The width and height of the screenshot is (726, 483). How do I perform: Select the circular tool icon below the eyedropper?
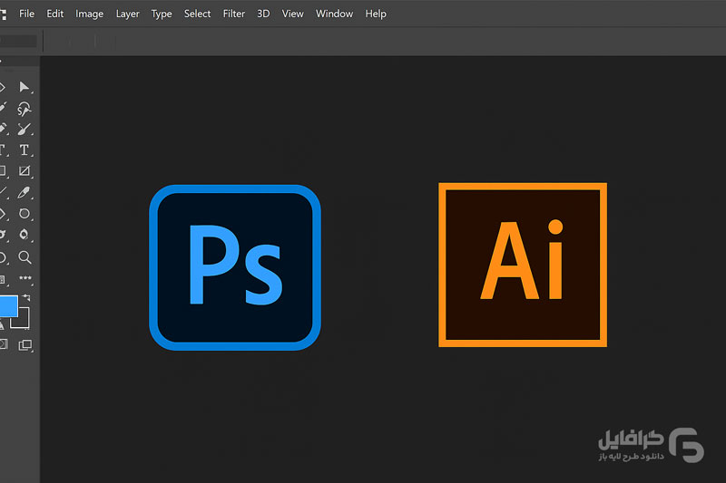tap(25, 214)
